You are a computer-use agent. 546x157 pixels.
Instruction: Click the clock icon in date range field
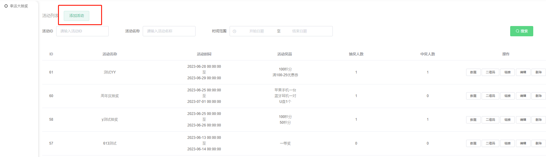(234, 31)
